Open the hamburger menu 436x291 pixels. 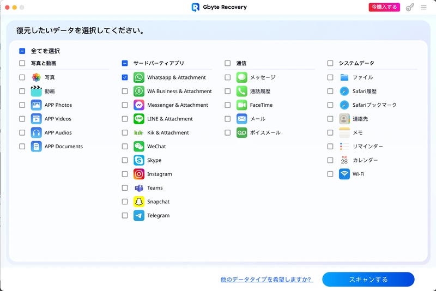(423, 7)
